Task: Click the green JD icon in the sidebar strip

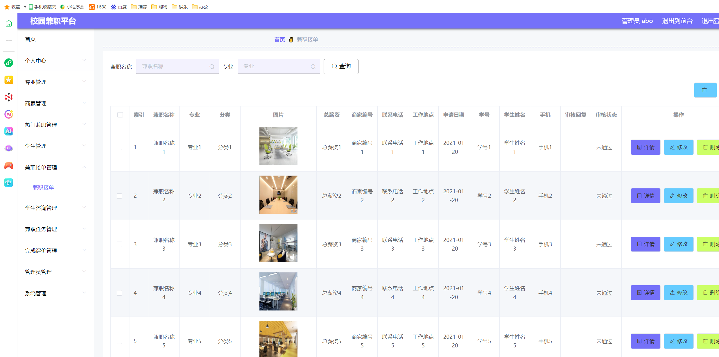Action: tap(8, 63)
